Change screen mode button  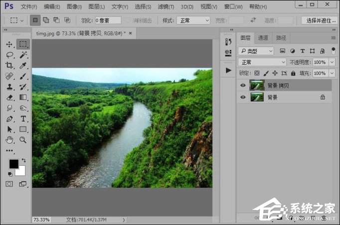(x=22, y=184)
